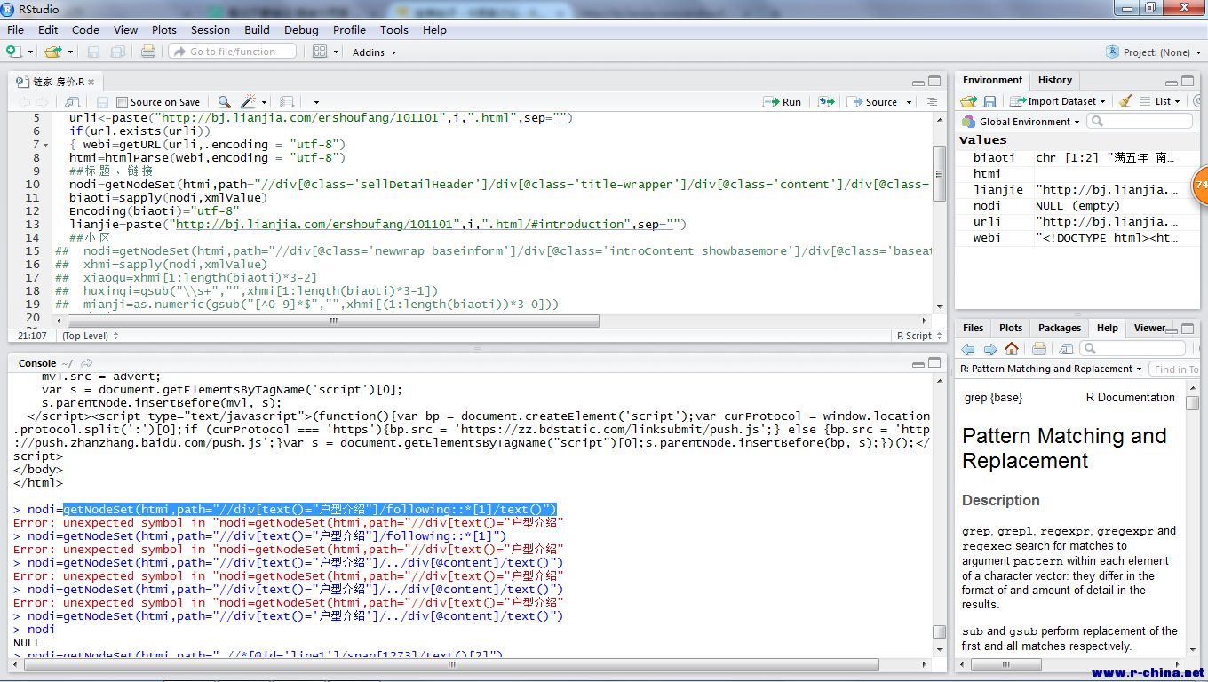
Task: Toggle the Source on Save checkbox
Action: pos(123,102)
